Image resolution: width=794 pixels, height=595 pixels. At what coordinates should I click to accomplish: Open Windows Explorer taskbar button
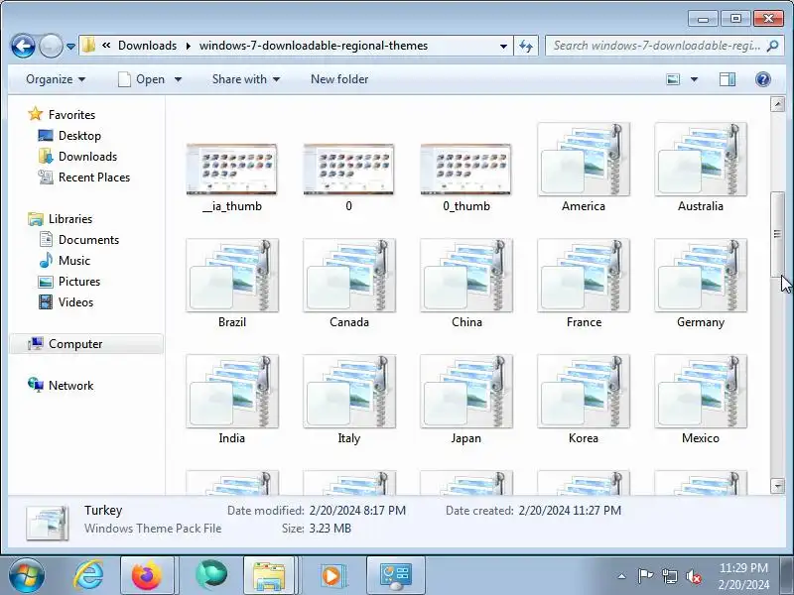tap(269, 576)
